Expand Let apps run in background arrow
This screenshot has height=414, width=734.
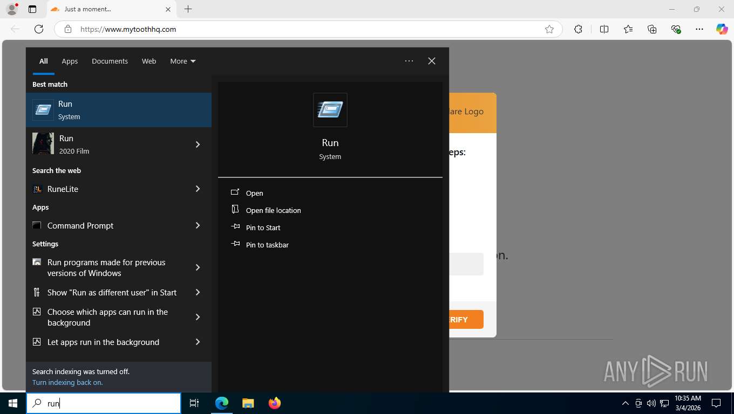pos(198,342)
